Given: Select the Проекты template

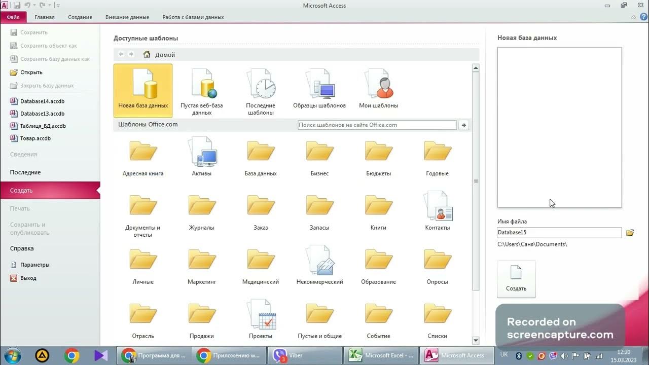Looking at the screenshot, I should click(261, 319).
